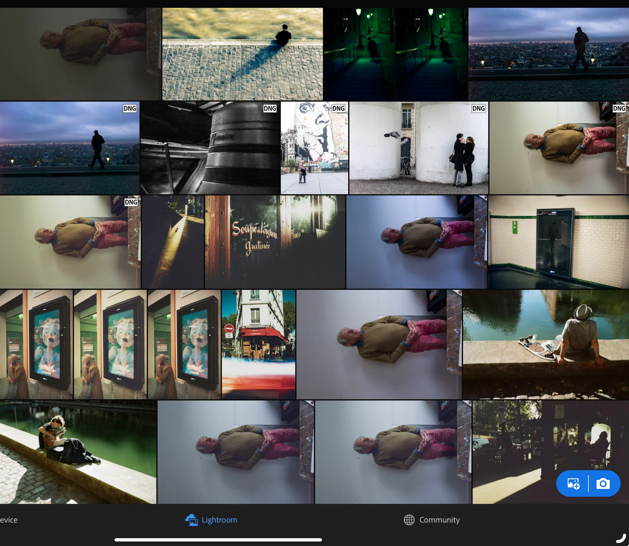
Task: Select man with hat and skateboard photo
Action: coord(545,344)
